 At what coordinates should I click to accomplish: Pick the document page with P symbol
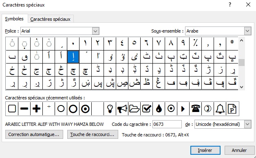point(232,109)
